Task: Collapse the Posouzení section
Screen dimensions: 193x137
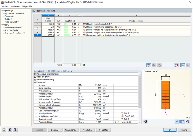Action: click(x=35, y=82)
